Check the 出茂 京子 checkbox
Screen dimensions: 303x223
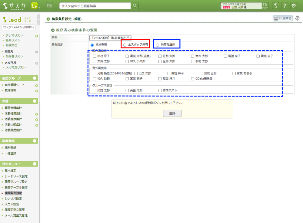tap(94, 56)
